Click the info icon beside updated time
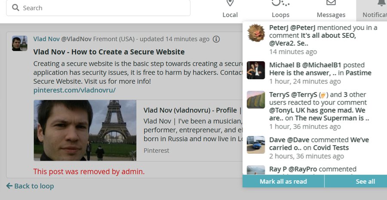Viewport: 387px width, 200px height. click(216, 39)
